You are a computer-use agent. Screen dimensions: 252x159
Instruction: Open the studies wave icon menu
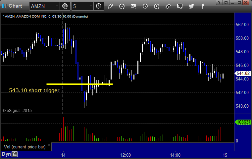click(122, 6)
